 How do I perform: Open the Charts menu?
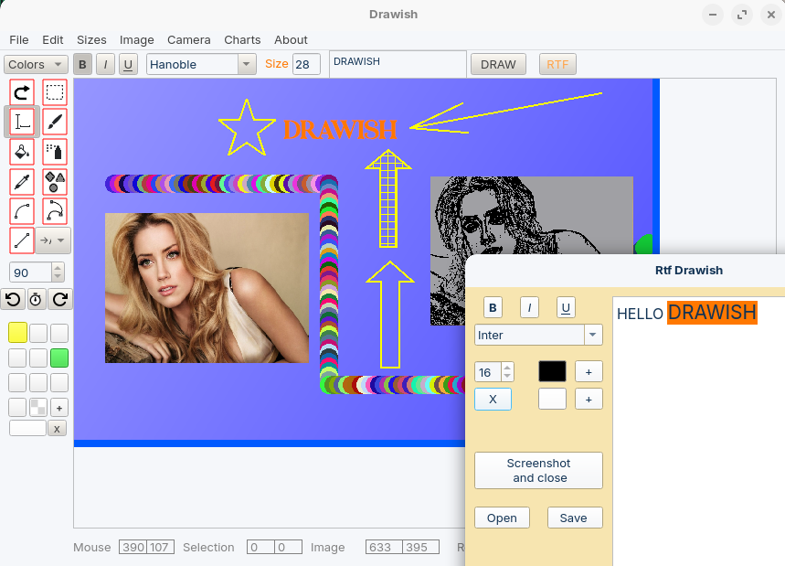pos(242,40)
